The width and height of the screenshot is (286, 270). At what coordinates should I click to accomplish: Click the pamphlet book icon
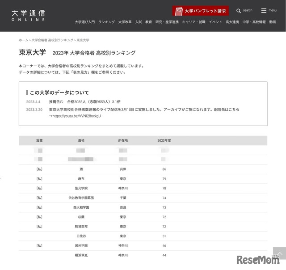[x=179, y=11]
